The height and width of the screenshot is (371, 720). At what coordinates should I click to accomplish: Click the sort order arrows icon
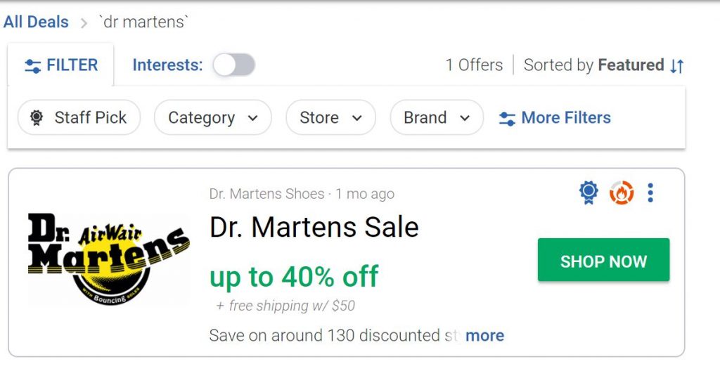[x=676, y=65]
